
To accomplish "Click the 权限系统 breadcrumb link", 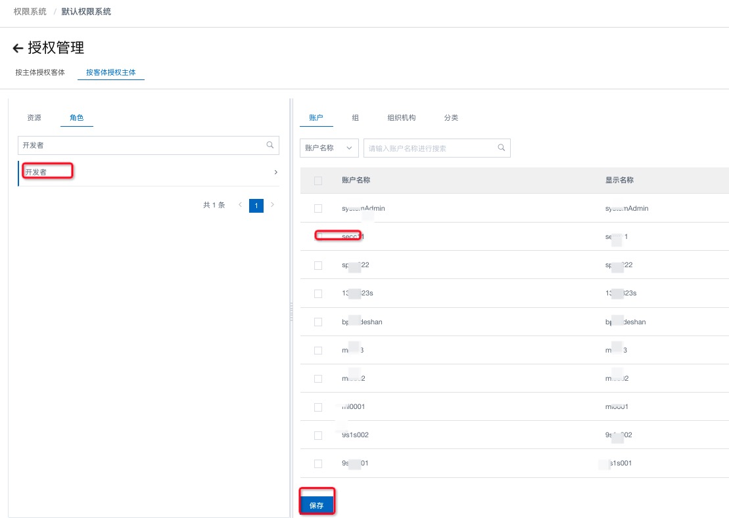I will [30, 12].
